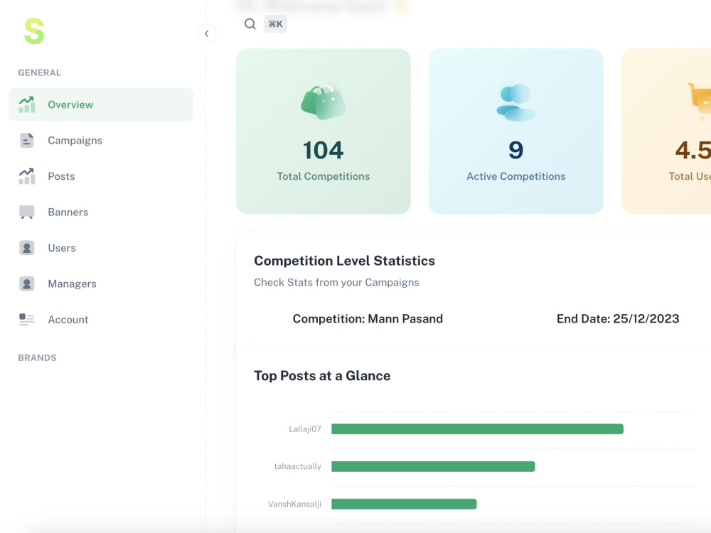Image resolution: width=711 pixels, height=533 pixels.
Task: Click the Total Competitions label
Action: click(x=324, y=176)
